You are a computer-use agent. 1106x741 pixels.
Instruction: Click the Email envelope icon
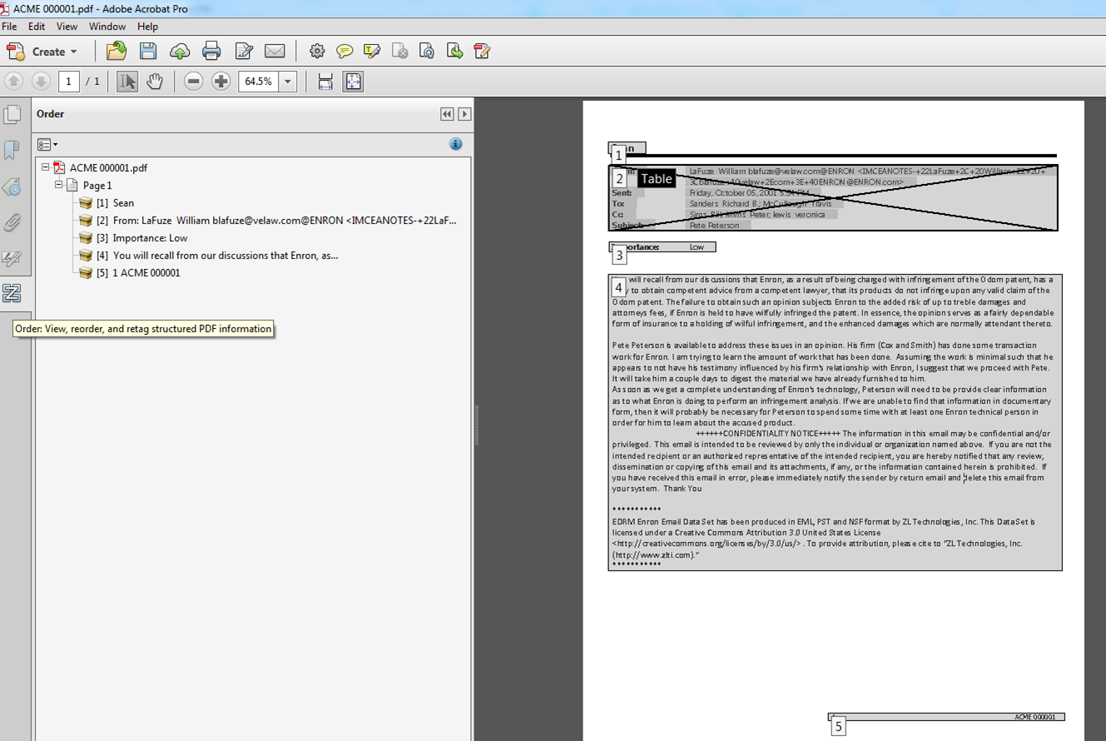pos(275,52)
